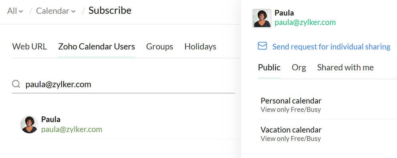Click Paula's profile photo in side panel

(262, 18)
